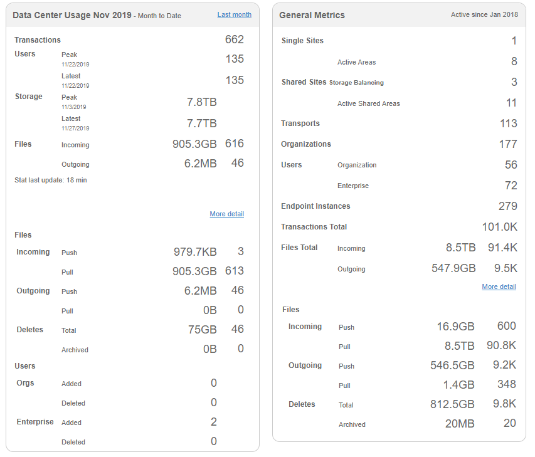
Task: Select the Transactions Total value 101.0K
Action: pos(499,227)
